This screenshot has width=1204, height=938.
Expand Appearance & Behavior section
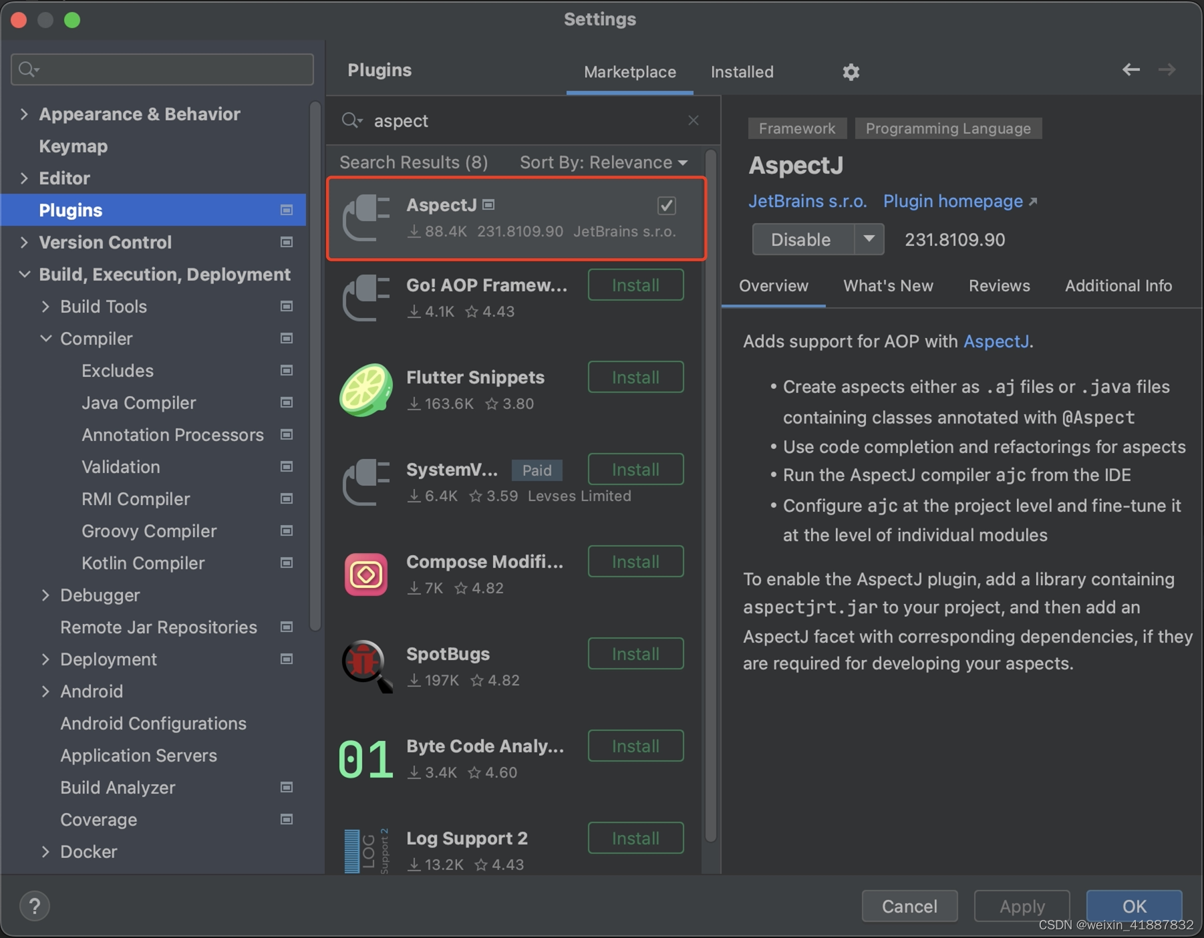pos(25,114)
